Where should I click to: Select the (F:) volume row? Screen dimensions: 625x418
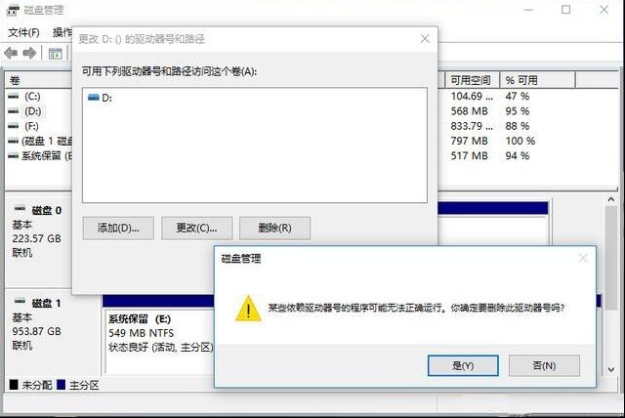(x=39, y=126)
